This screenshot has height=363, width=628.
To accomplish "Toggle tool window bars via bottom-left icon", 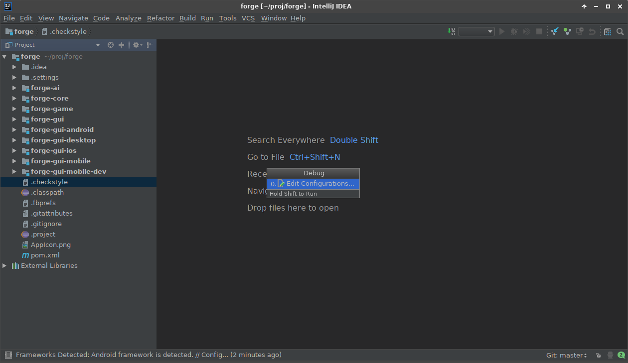I will 8,355.
